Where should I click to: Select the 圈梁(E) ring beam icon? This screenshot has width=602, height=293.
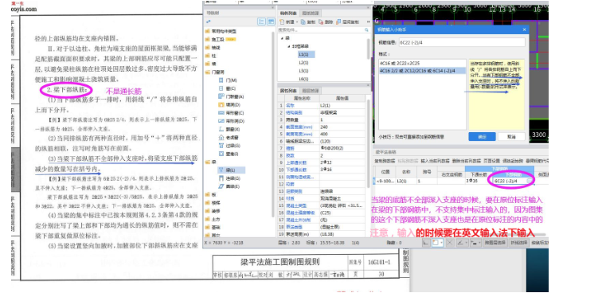(x=221, y=186)
